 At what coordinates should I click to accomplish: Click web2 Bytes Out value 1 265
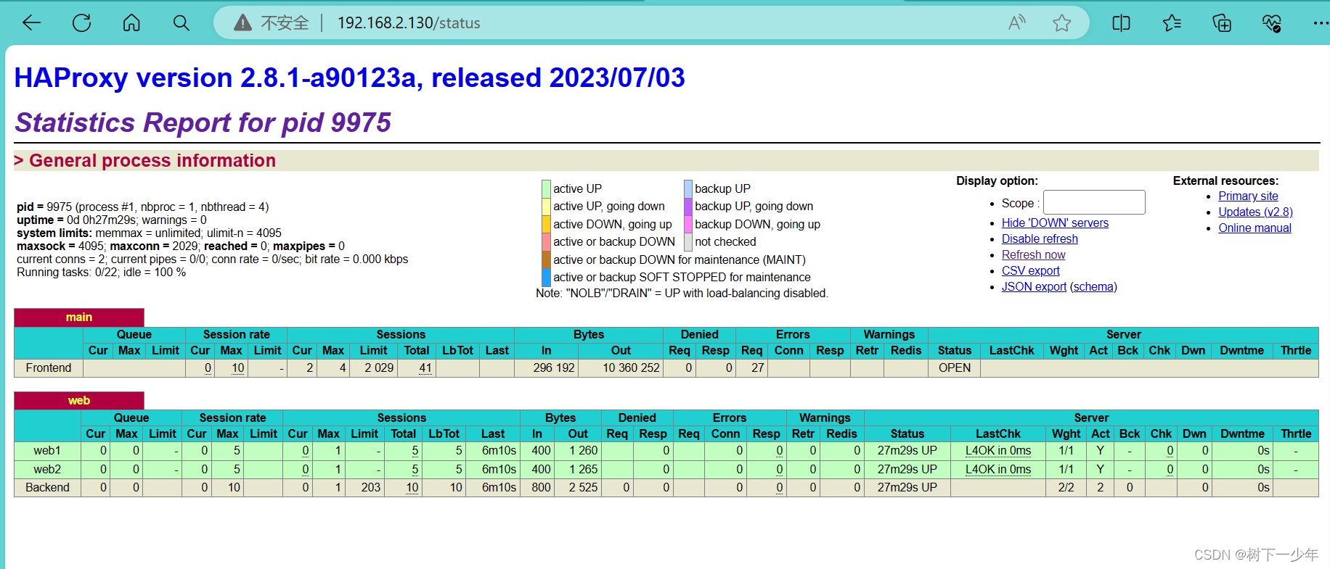pos(583,469)
